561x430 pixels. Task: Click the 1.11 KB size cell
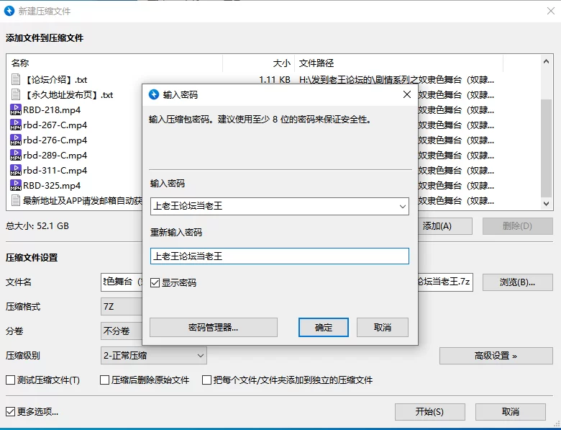point(275,79)
